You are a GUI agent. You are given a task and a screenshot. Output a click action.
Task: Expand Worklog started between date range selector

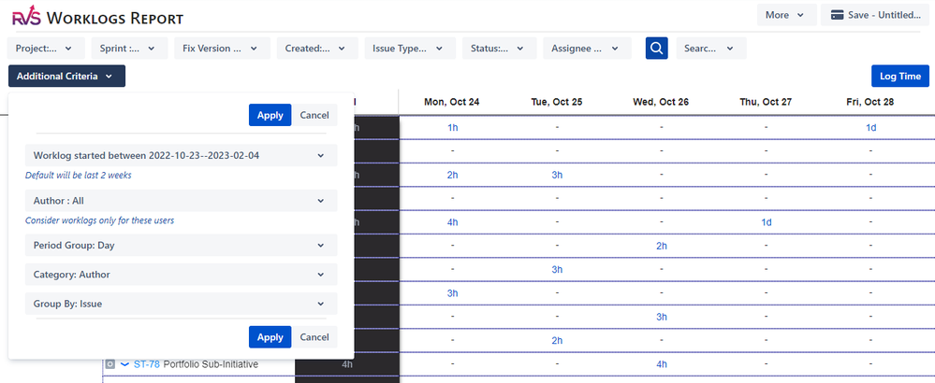point(182,155)
